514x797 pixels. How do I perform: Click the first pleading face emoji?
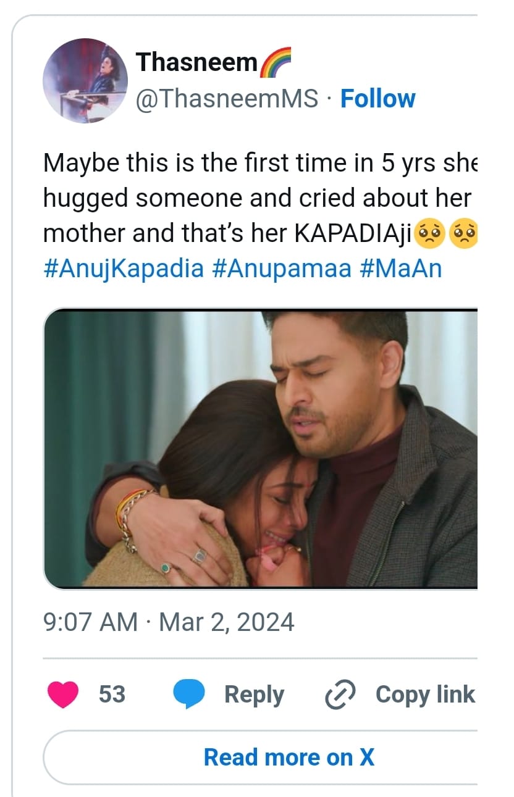[432, 235]
